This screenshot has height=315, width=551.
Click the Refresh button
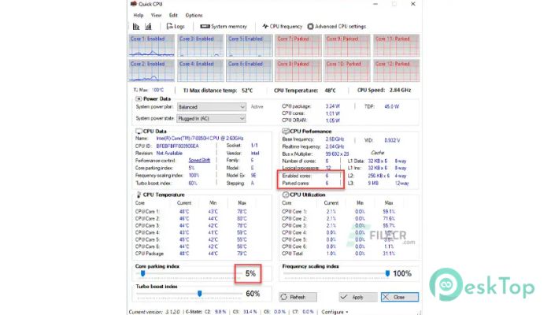click(298, 297)
